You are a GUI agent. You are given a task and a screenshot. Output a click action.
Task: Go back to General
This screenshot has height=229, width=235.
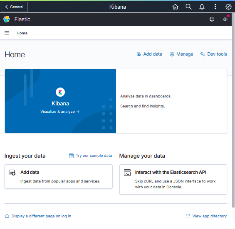pyautogui.click(x=15, y=7)
